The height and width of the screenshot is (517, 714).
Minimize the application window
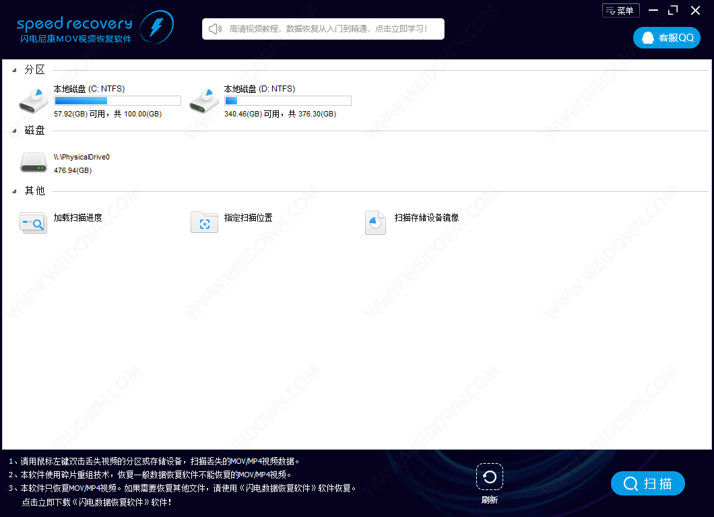653,10
